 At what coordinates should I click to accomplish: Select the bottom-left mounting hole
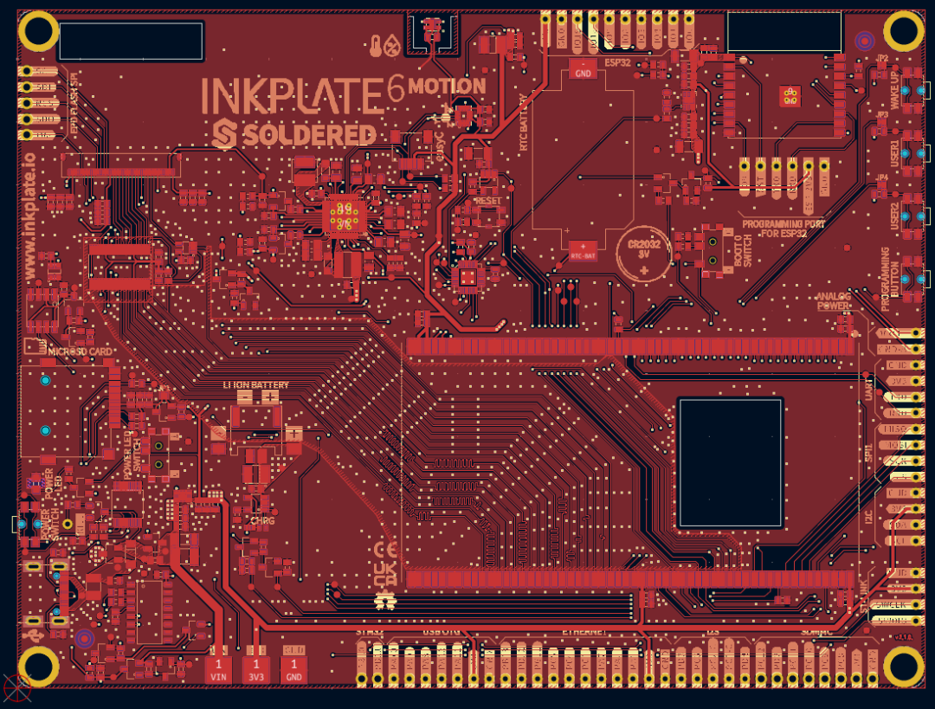39,666
